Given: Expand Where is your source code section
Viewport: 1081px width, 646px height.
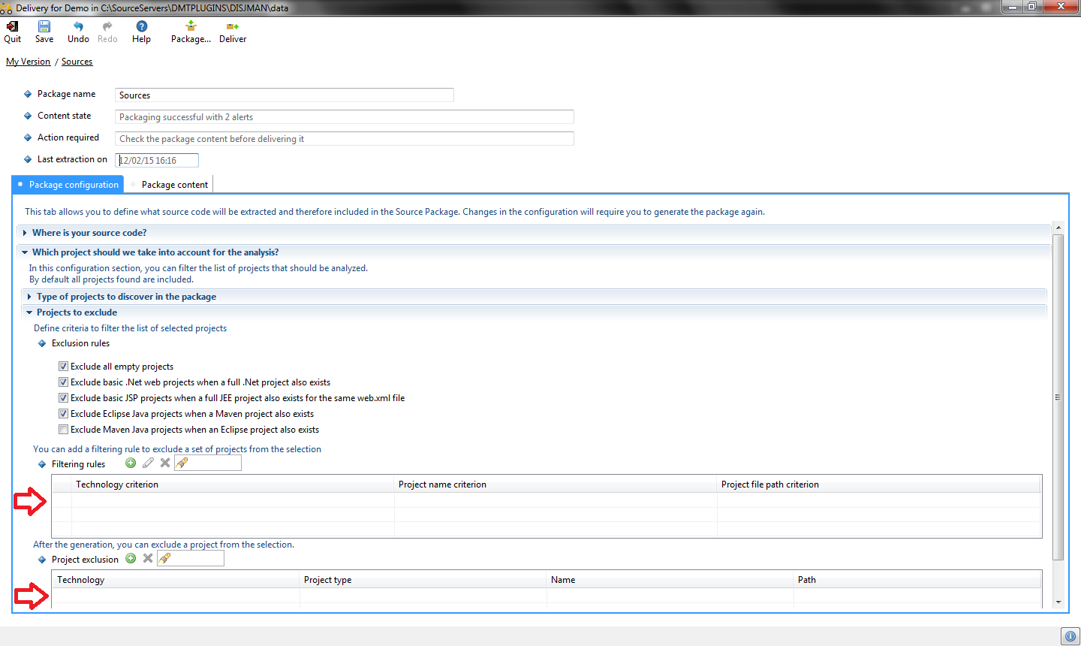Looking at the screenshot, I should click(89, 233).
